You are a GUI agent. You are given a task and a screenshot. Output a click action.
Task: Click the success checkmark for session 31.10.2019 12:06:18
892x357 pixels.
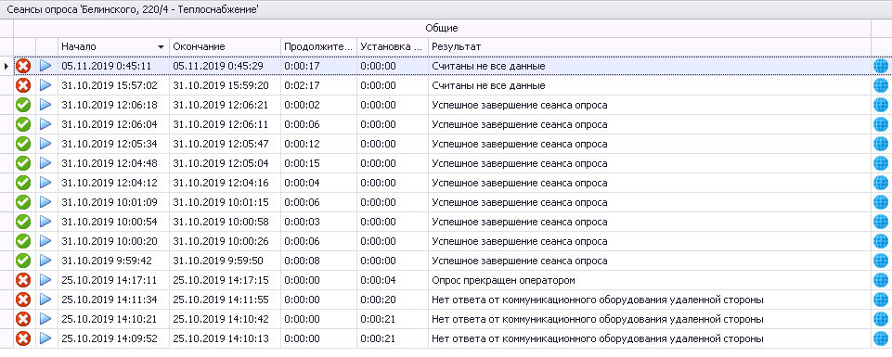tap(23, 105)
